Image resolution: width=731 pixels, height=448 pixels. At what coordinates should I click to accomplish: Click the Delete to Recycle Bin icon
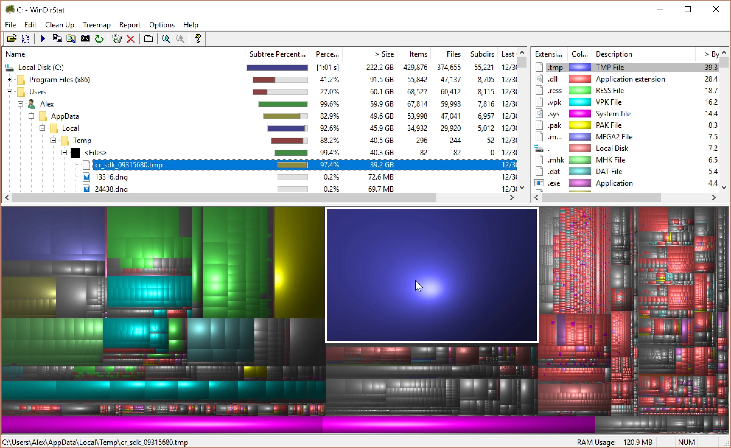click(117, 39)
